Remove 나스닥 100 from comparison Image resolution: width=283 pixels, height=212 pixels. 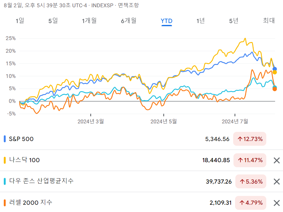coord(276,160)
